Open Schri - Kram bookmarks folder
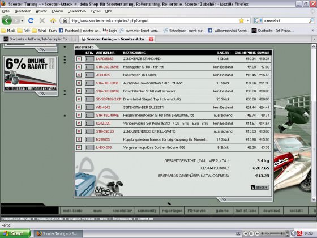This screenshot has height=238, width=317. coord(45,31)
